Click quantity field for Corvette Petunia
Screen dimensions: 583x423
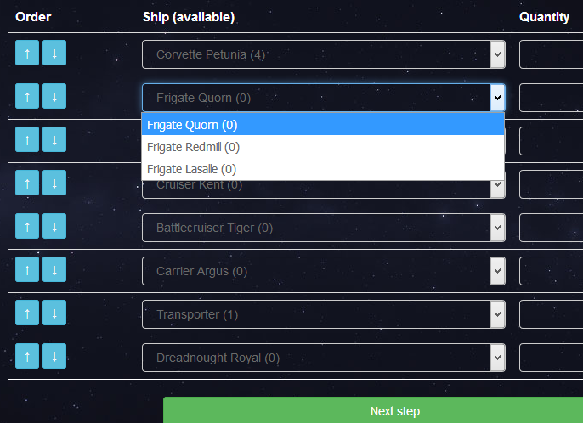551,54
